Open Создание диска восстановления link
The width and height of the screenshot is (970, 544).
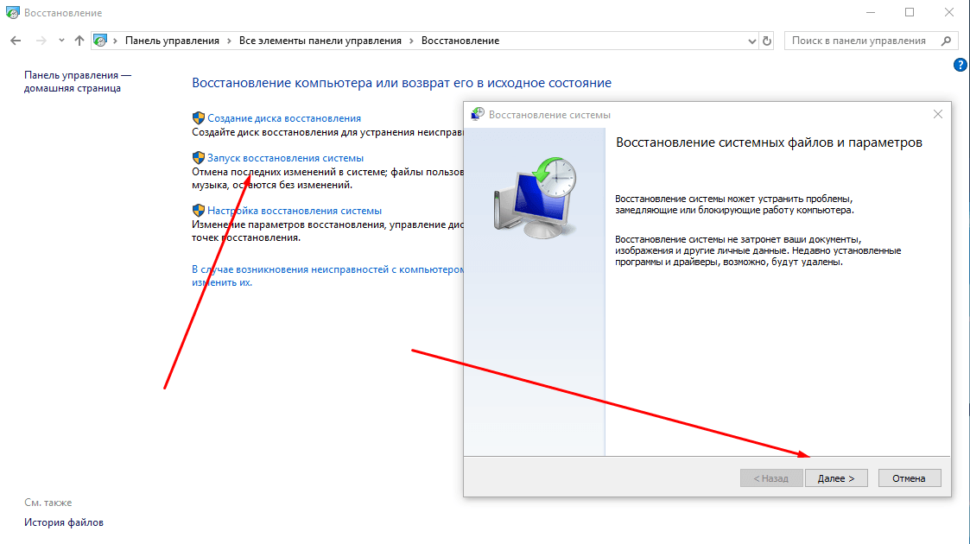tap(284, 118)
